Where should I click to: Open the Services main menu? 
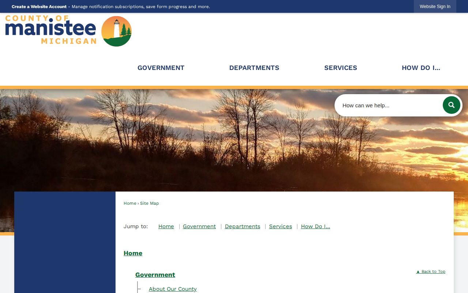pyautogui.click(x=341, y=68)
